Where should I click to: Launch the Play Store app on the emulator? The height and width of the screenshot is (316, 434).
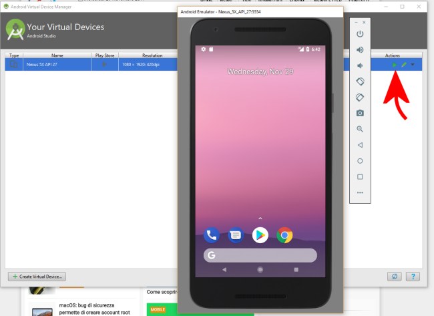[260, 235]
